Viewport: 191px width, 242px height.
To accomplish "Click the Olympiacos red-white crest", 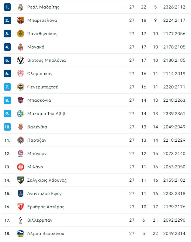I will (x=21, y=74).
